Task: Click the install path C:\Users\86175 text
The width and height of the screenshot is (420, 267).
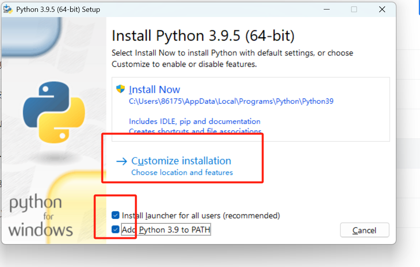Action: click(x=231, y=101)
